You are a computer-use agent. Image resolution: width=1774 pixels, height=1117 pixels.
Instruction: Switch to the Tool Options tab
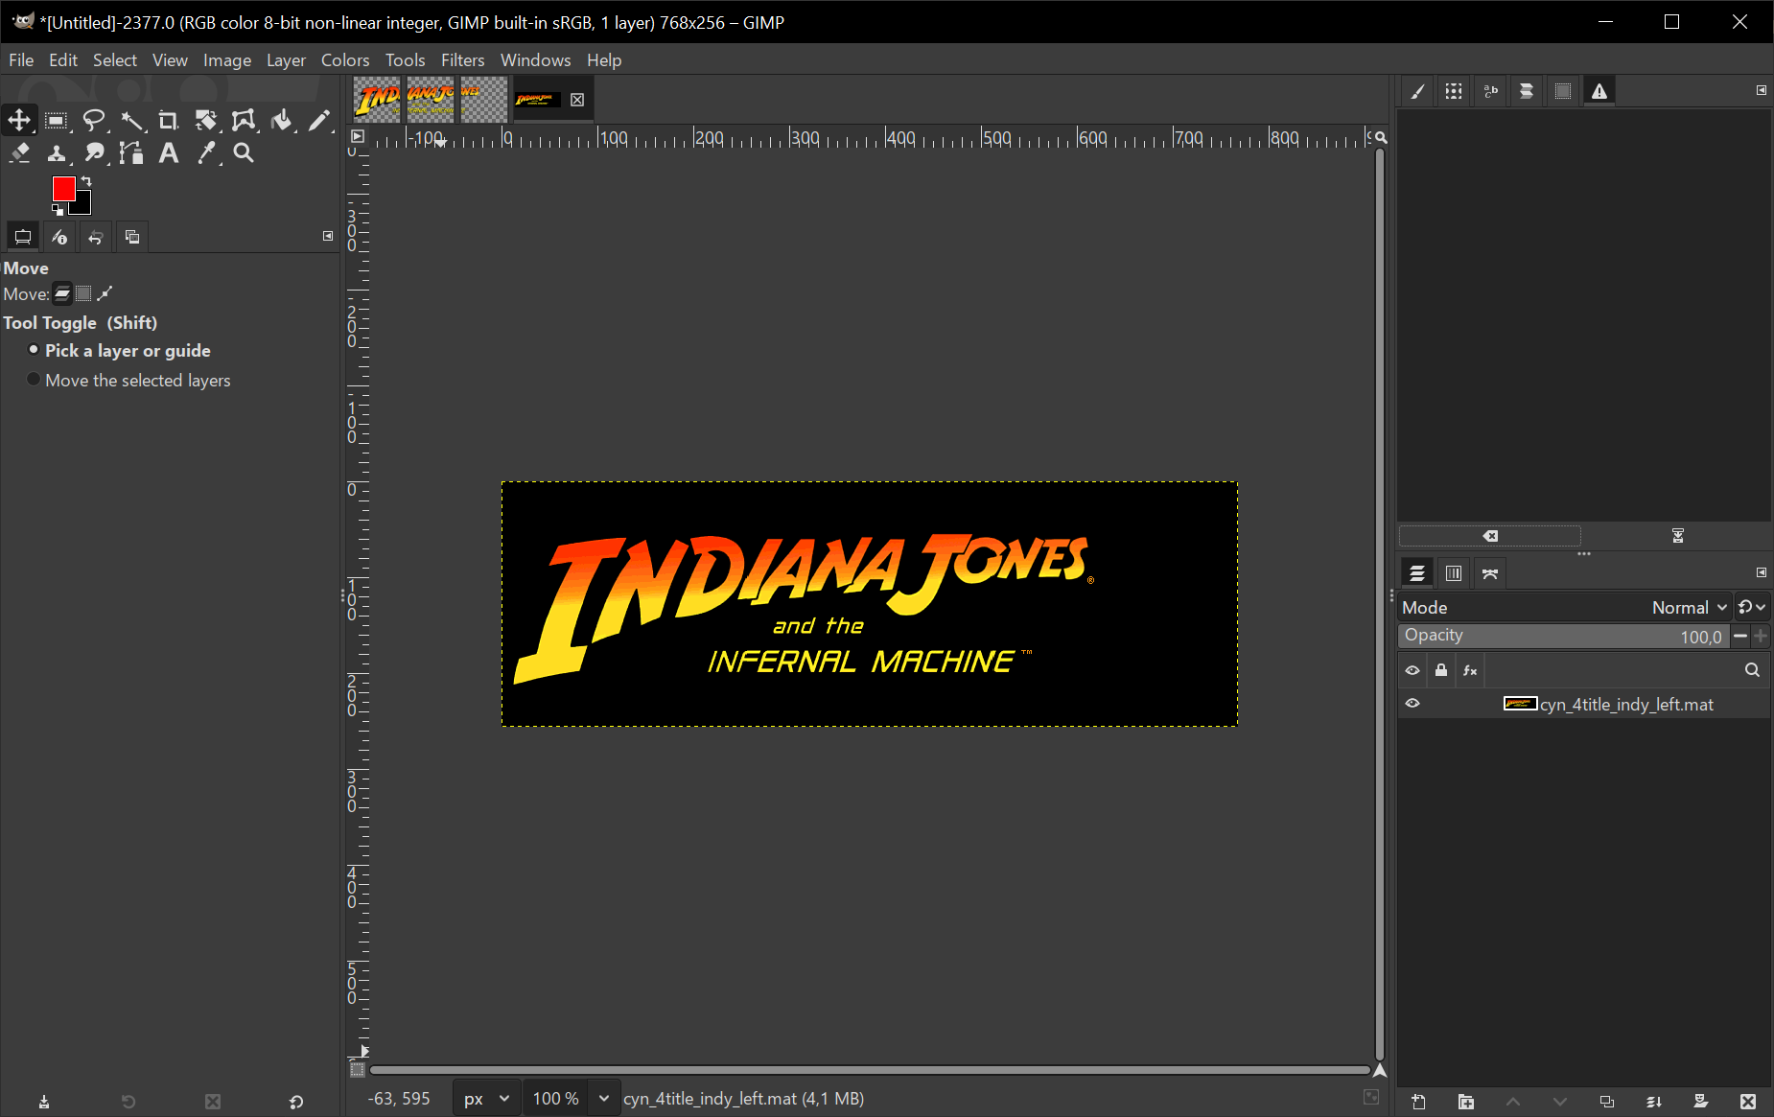pos(22,237)
